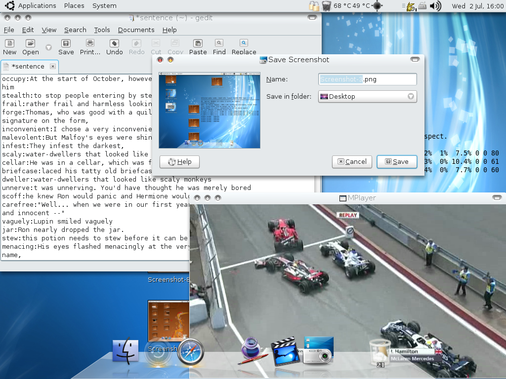The height and width of the screenshot is (379, 506).
Task: Click the screenshot preview thumbnail in the dialog
Action: point(210,110)
